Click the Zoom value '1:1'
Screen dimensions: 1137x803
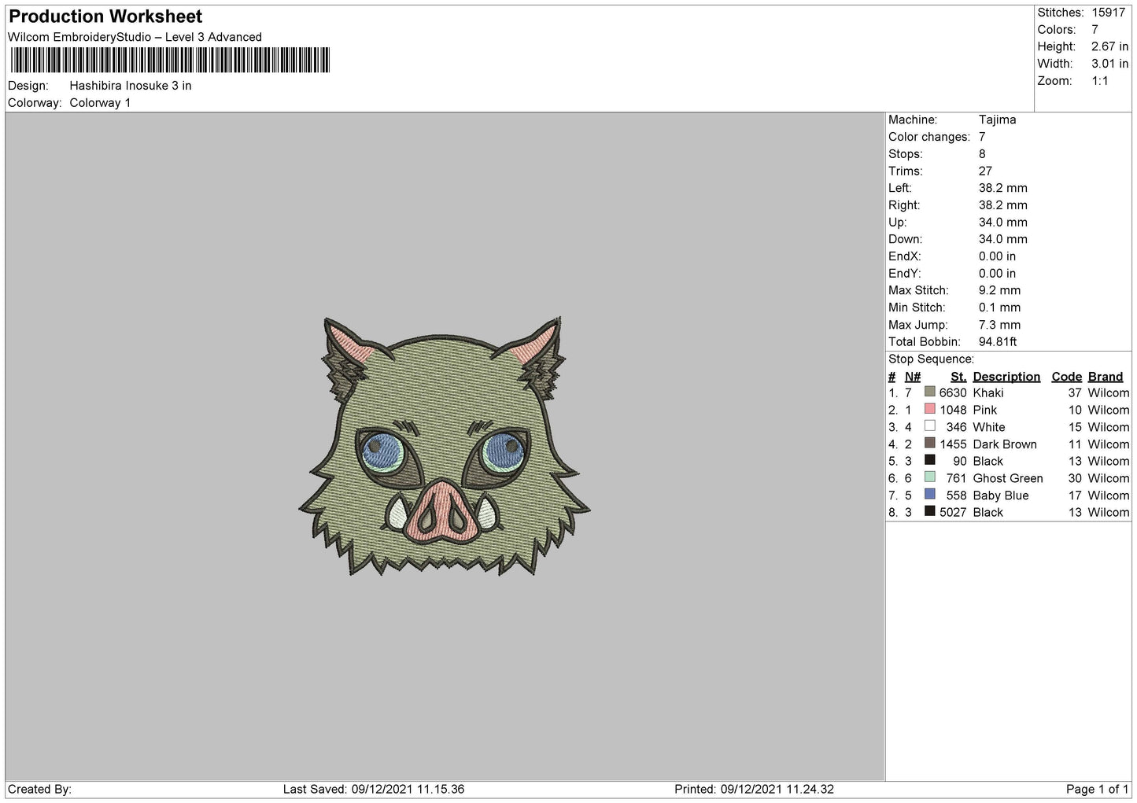coord(1100,81)
